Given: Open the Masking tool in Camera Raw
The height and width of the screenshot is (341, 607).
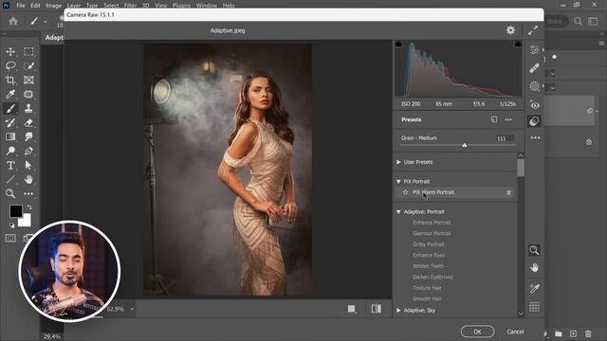Looking at the screenshot, I should pos(535,86).
